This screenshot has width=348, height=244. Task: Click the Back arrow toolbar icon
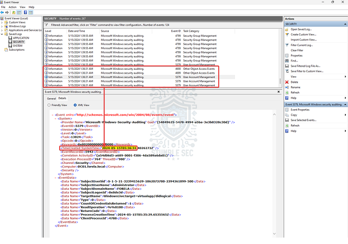click(x=2, y=13)
